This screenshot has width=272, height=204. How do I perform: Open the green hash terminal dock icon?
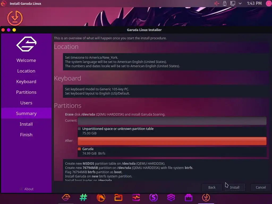tap(83, 197)
